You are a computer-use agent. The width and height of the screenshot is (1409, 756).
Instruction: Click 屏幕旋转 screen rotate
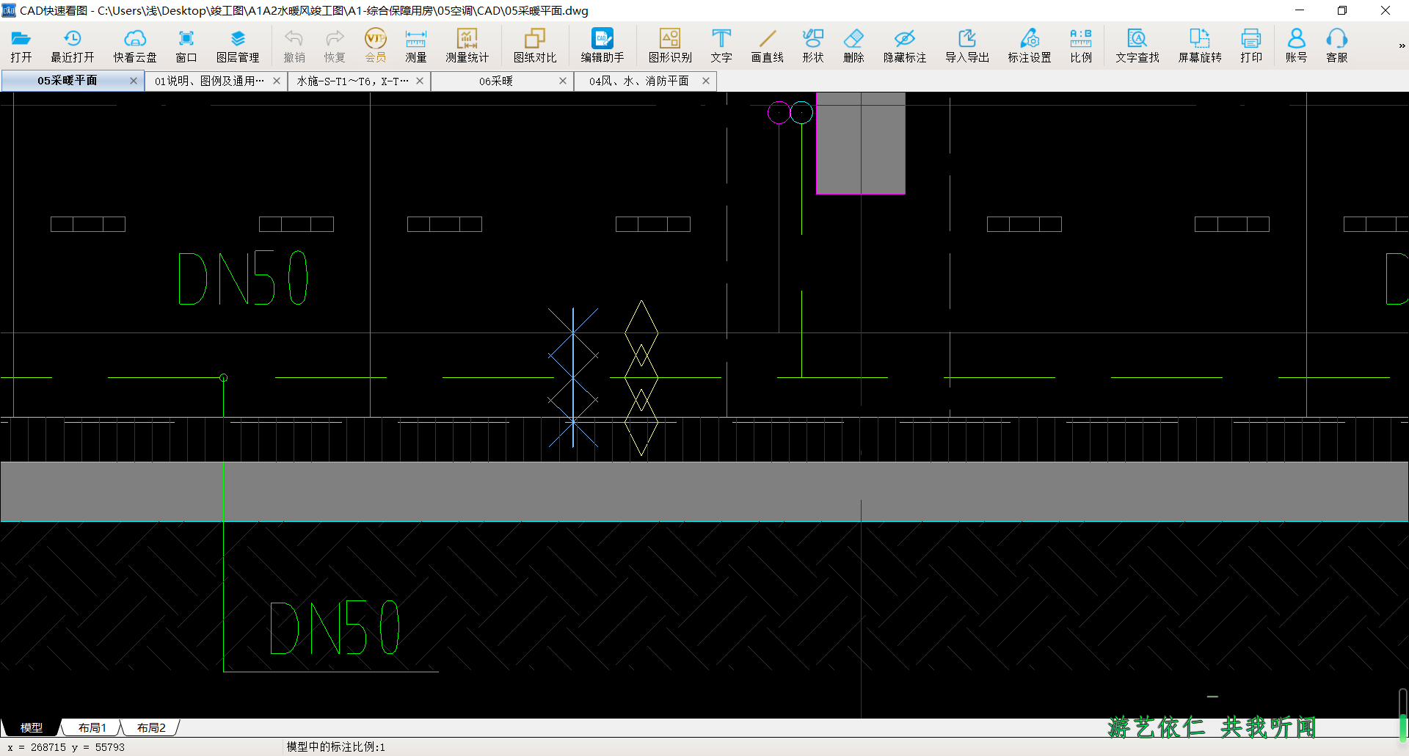click(1200, 46)
